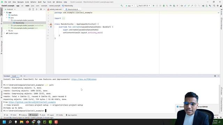Toggle the Build Variants tool window stripe
This screenshot has height=125, width=223.
pos(1,106)
